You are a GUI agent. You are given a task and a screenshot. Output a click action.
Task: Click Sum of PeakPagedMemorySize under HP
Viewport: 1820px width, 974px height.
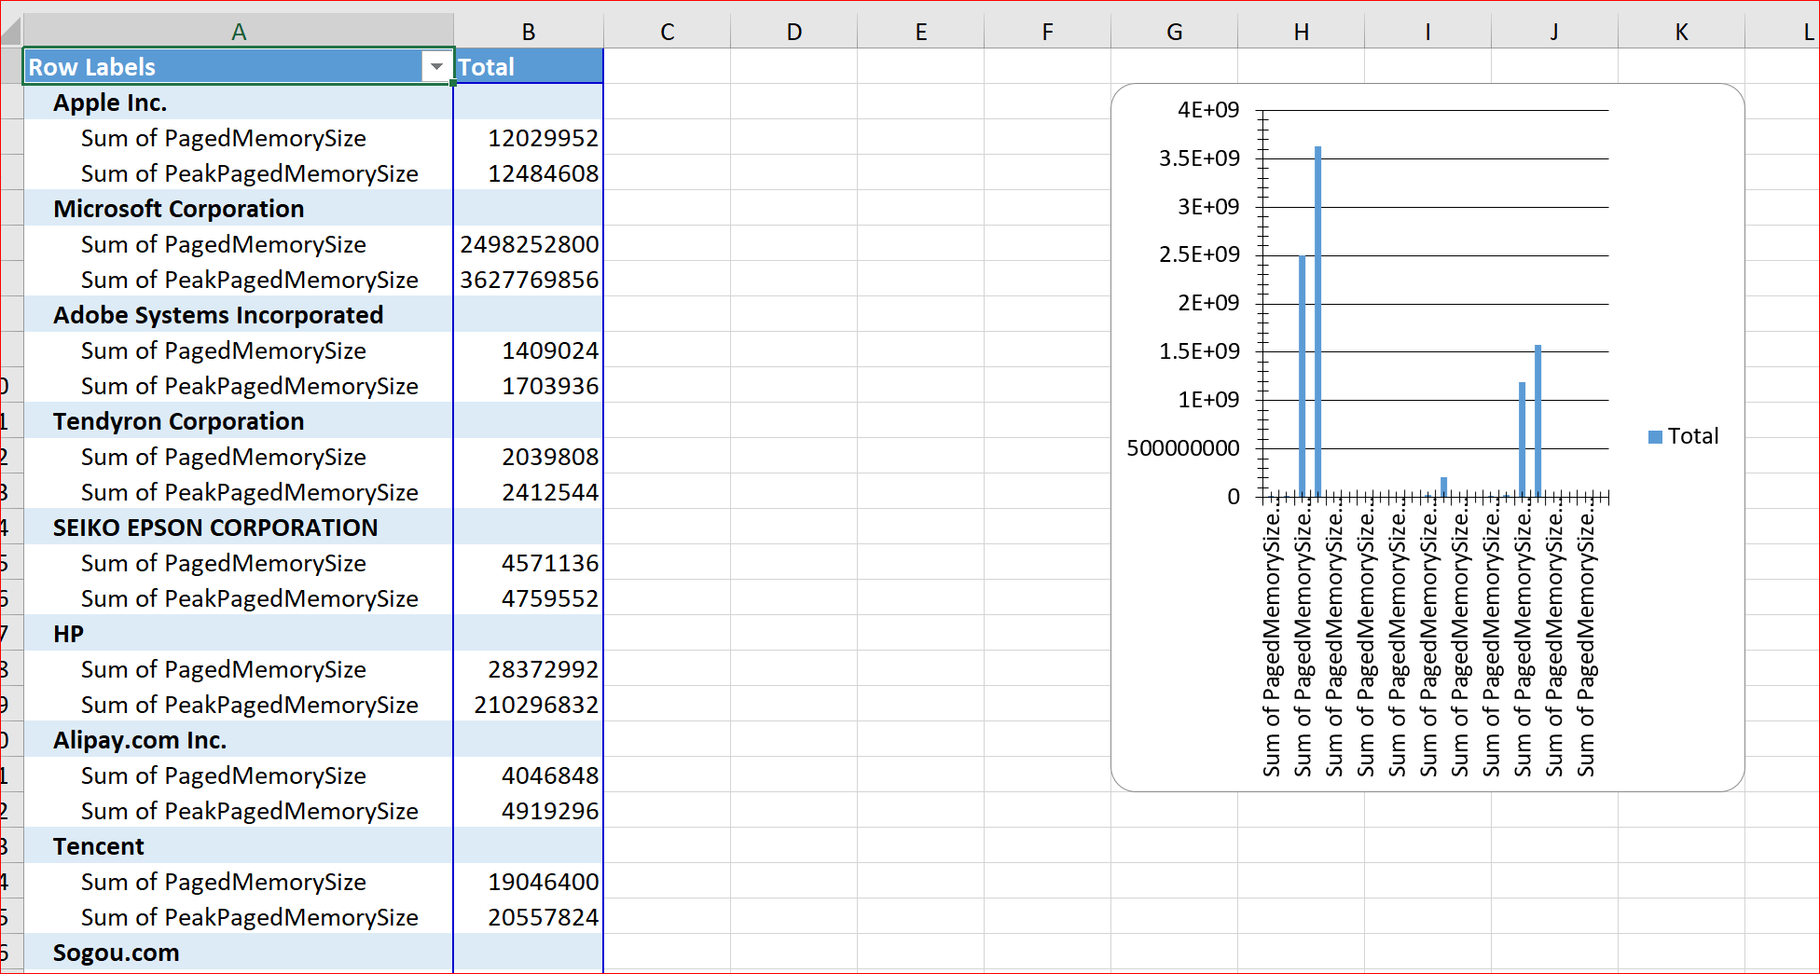click(x=250, y=705)
